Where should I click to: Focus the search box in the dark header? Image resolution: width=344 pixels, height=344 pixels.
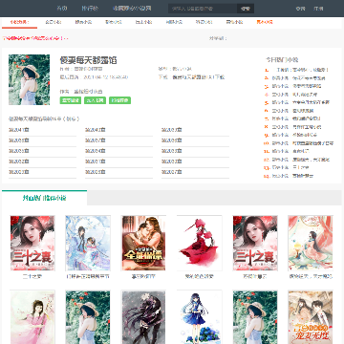[x=203, y=9]
